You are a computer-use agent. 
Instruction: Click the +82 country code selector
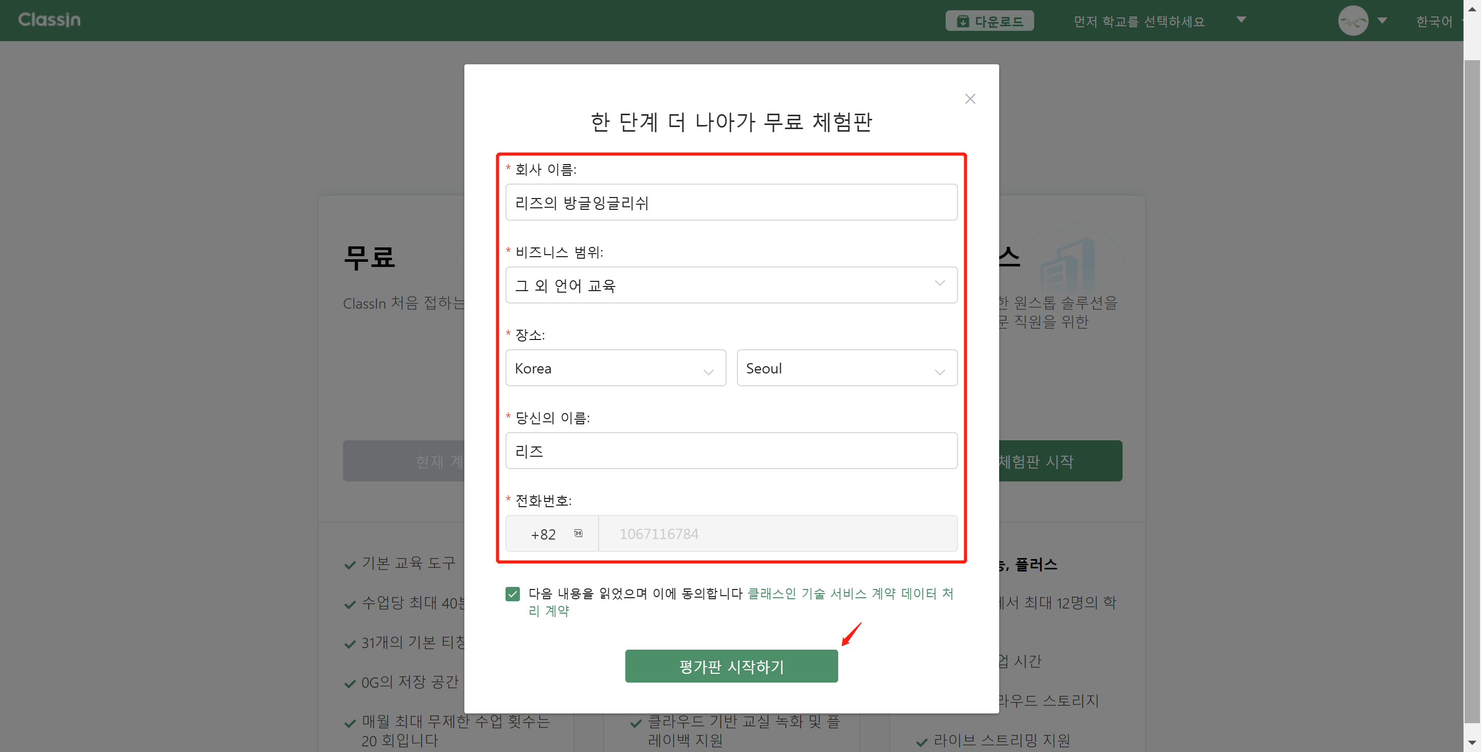(552, 533)
